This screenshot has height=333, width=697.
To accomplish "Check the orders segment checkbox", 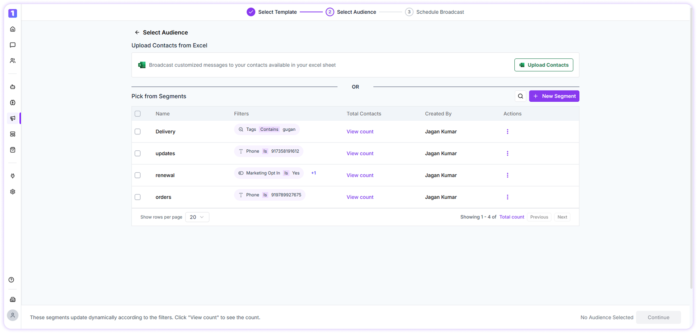I will click(x=137, y=197).
